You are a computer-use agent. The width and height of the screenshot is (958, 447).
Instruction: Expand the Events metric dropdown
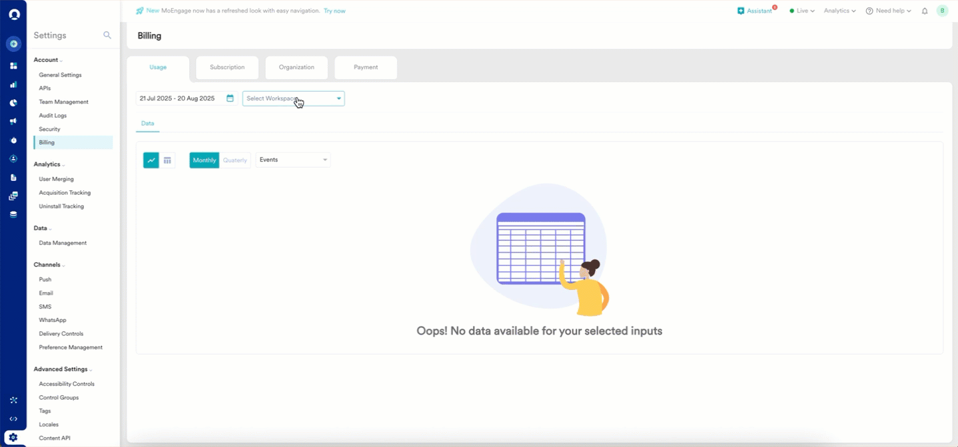pyautogui.click(x=292, y=160)
